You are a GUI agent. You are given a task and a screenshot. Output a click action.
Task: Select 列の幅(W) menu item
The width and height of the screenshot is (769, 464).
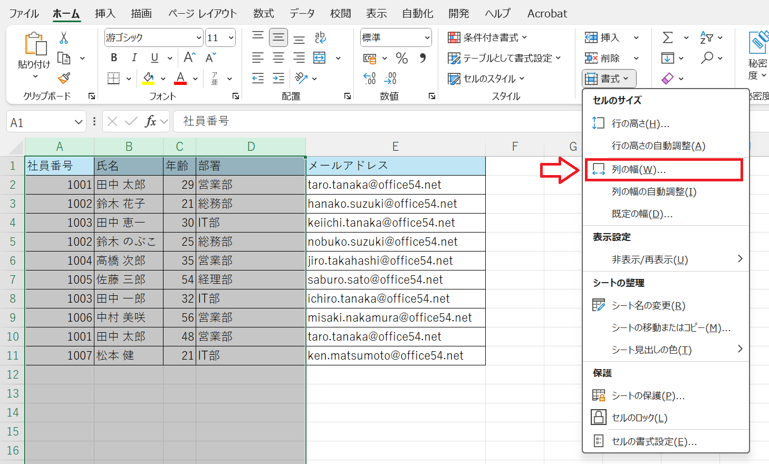point(638,170)
